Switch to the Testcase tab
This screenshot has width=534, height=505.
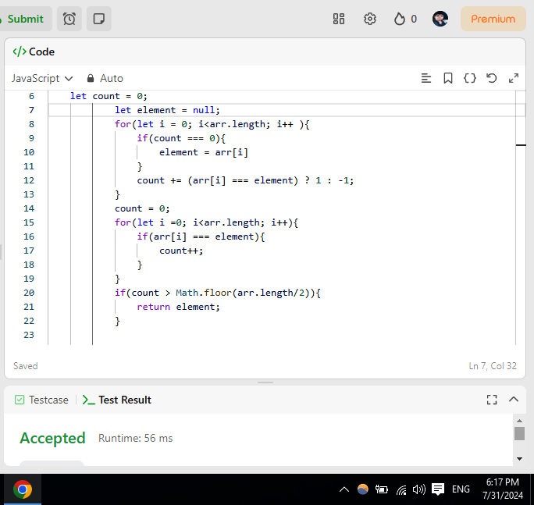pyautogui.click(x=41, y=400)
